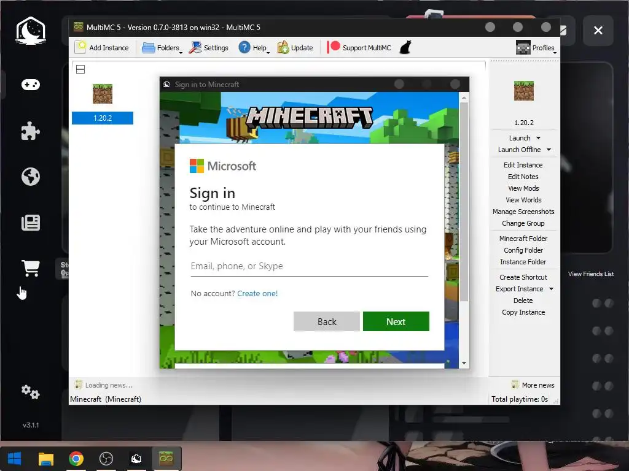
Task: Click Change Group
Action: 523,223
